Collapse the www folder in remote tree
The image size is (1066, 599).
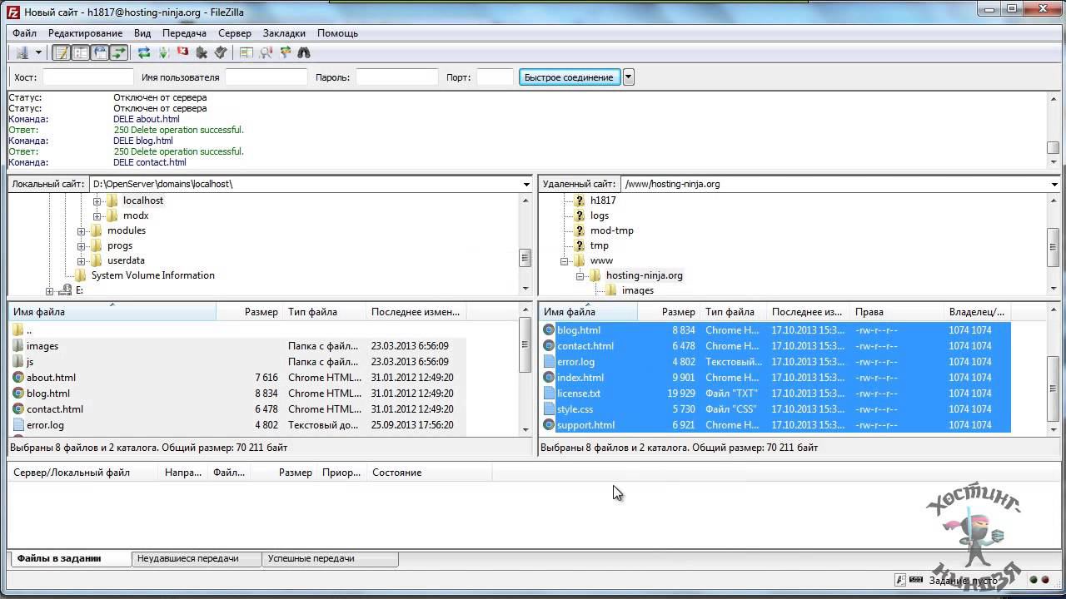[x=564, y=260]
